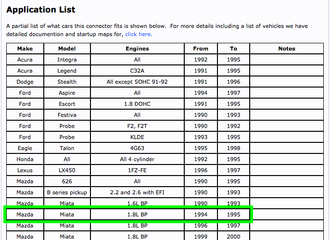Screen dimensions: 331x240
Task: Select the 'Festiva' model cell
Action: [67, 115]
